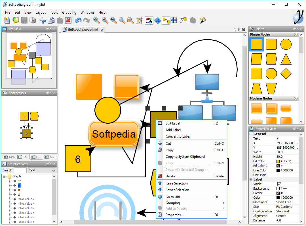This screenshot has height=226, width=306.
Task: Click the Zoom In magnifier icon
Action: point(96,20)
